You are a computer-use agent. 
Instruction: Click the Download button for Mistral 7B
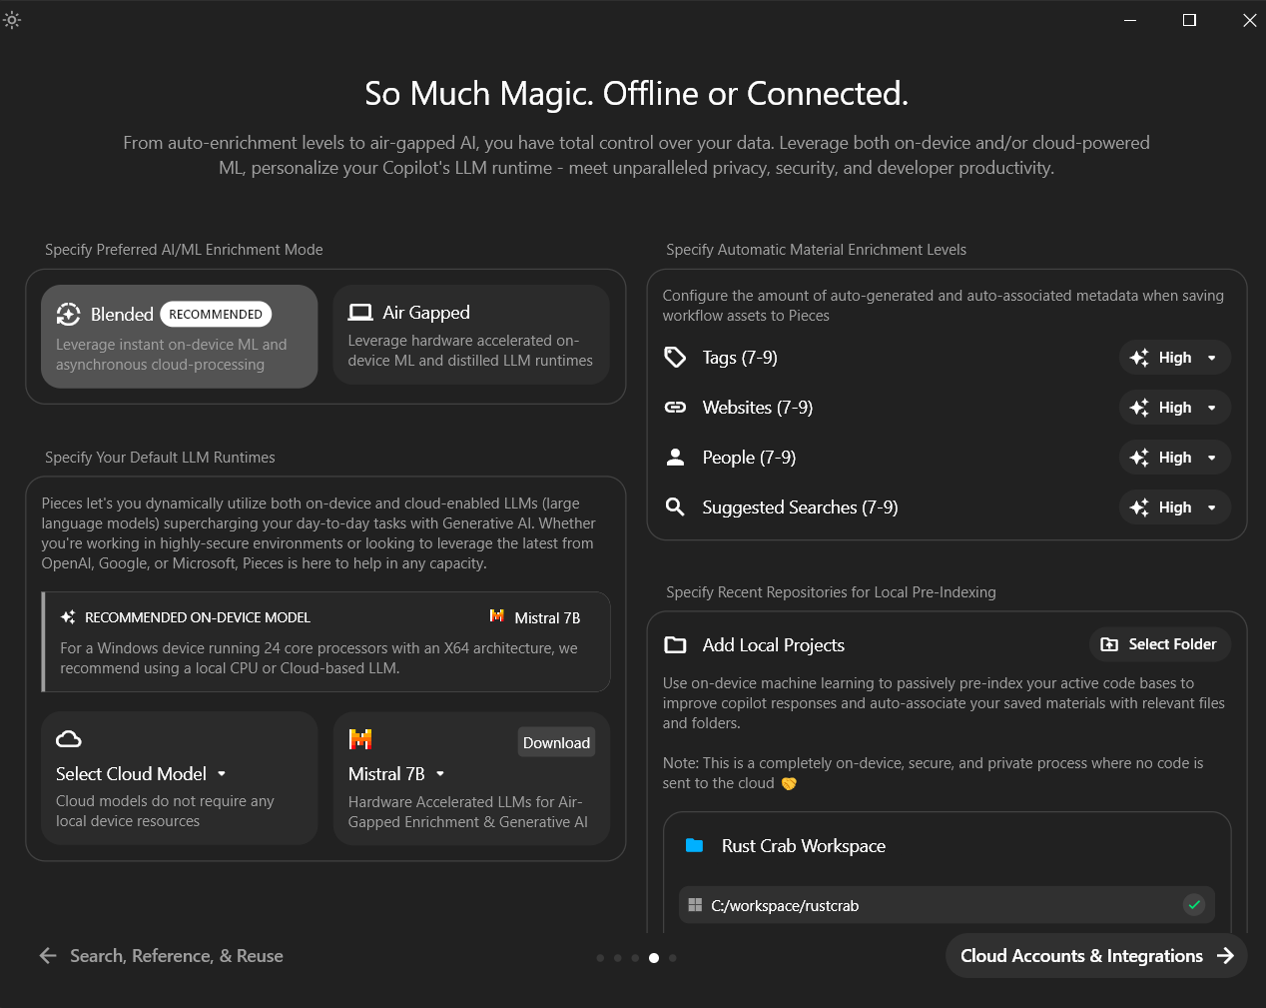(x=556, y=742)
